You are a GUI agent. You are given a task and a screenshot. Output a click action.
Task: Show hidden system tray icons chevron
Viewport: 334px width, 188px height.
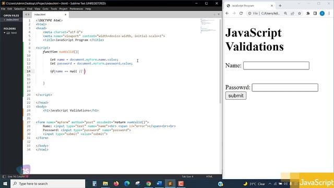pyautogui.click(x=270, y=183)
